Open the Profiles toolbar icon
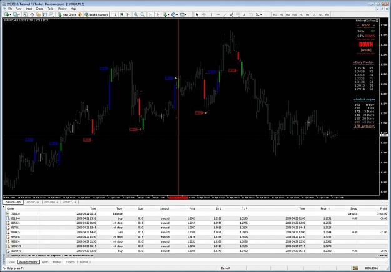This screenshot has height=272, width=391. pyautogui.click(x=15, y=15)
